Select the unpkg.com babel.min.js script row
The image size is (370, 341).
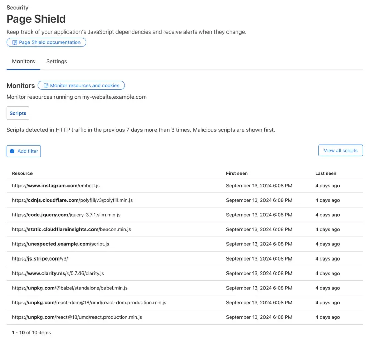pos(70,288)
